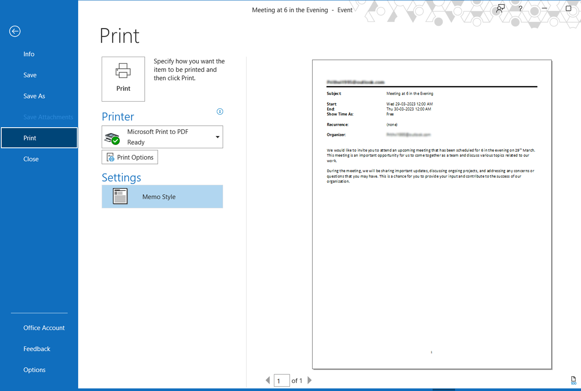Open the Office Account page
Image resolution: width=581 pixels, height=391 pixels.
44,328
